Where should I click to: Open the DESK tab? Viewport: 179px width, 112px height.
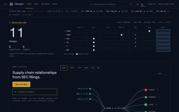point(29,4)
